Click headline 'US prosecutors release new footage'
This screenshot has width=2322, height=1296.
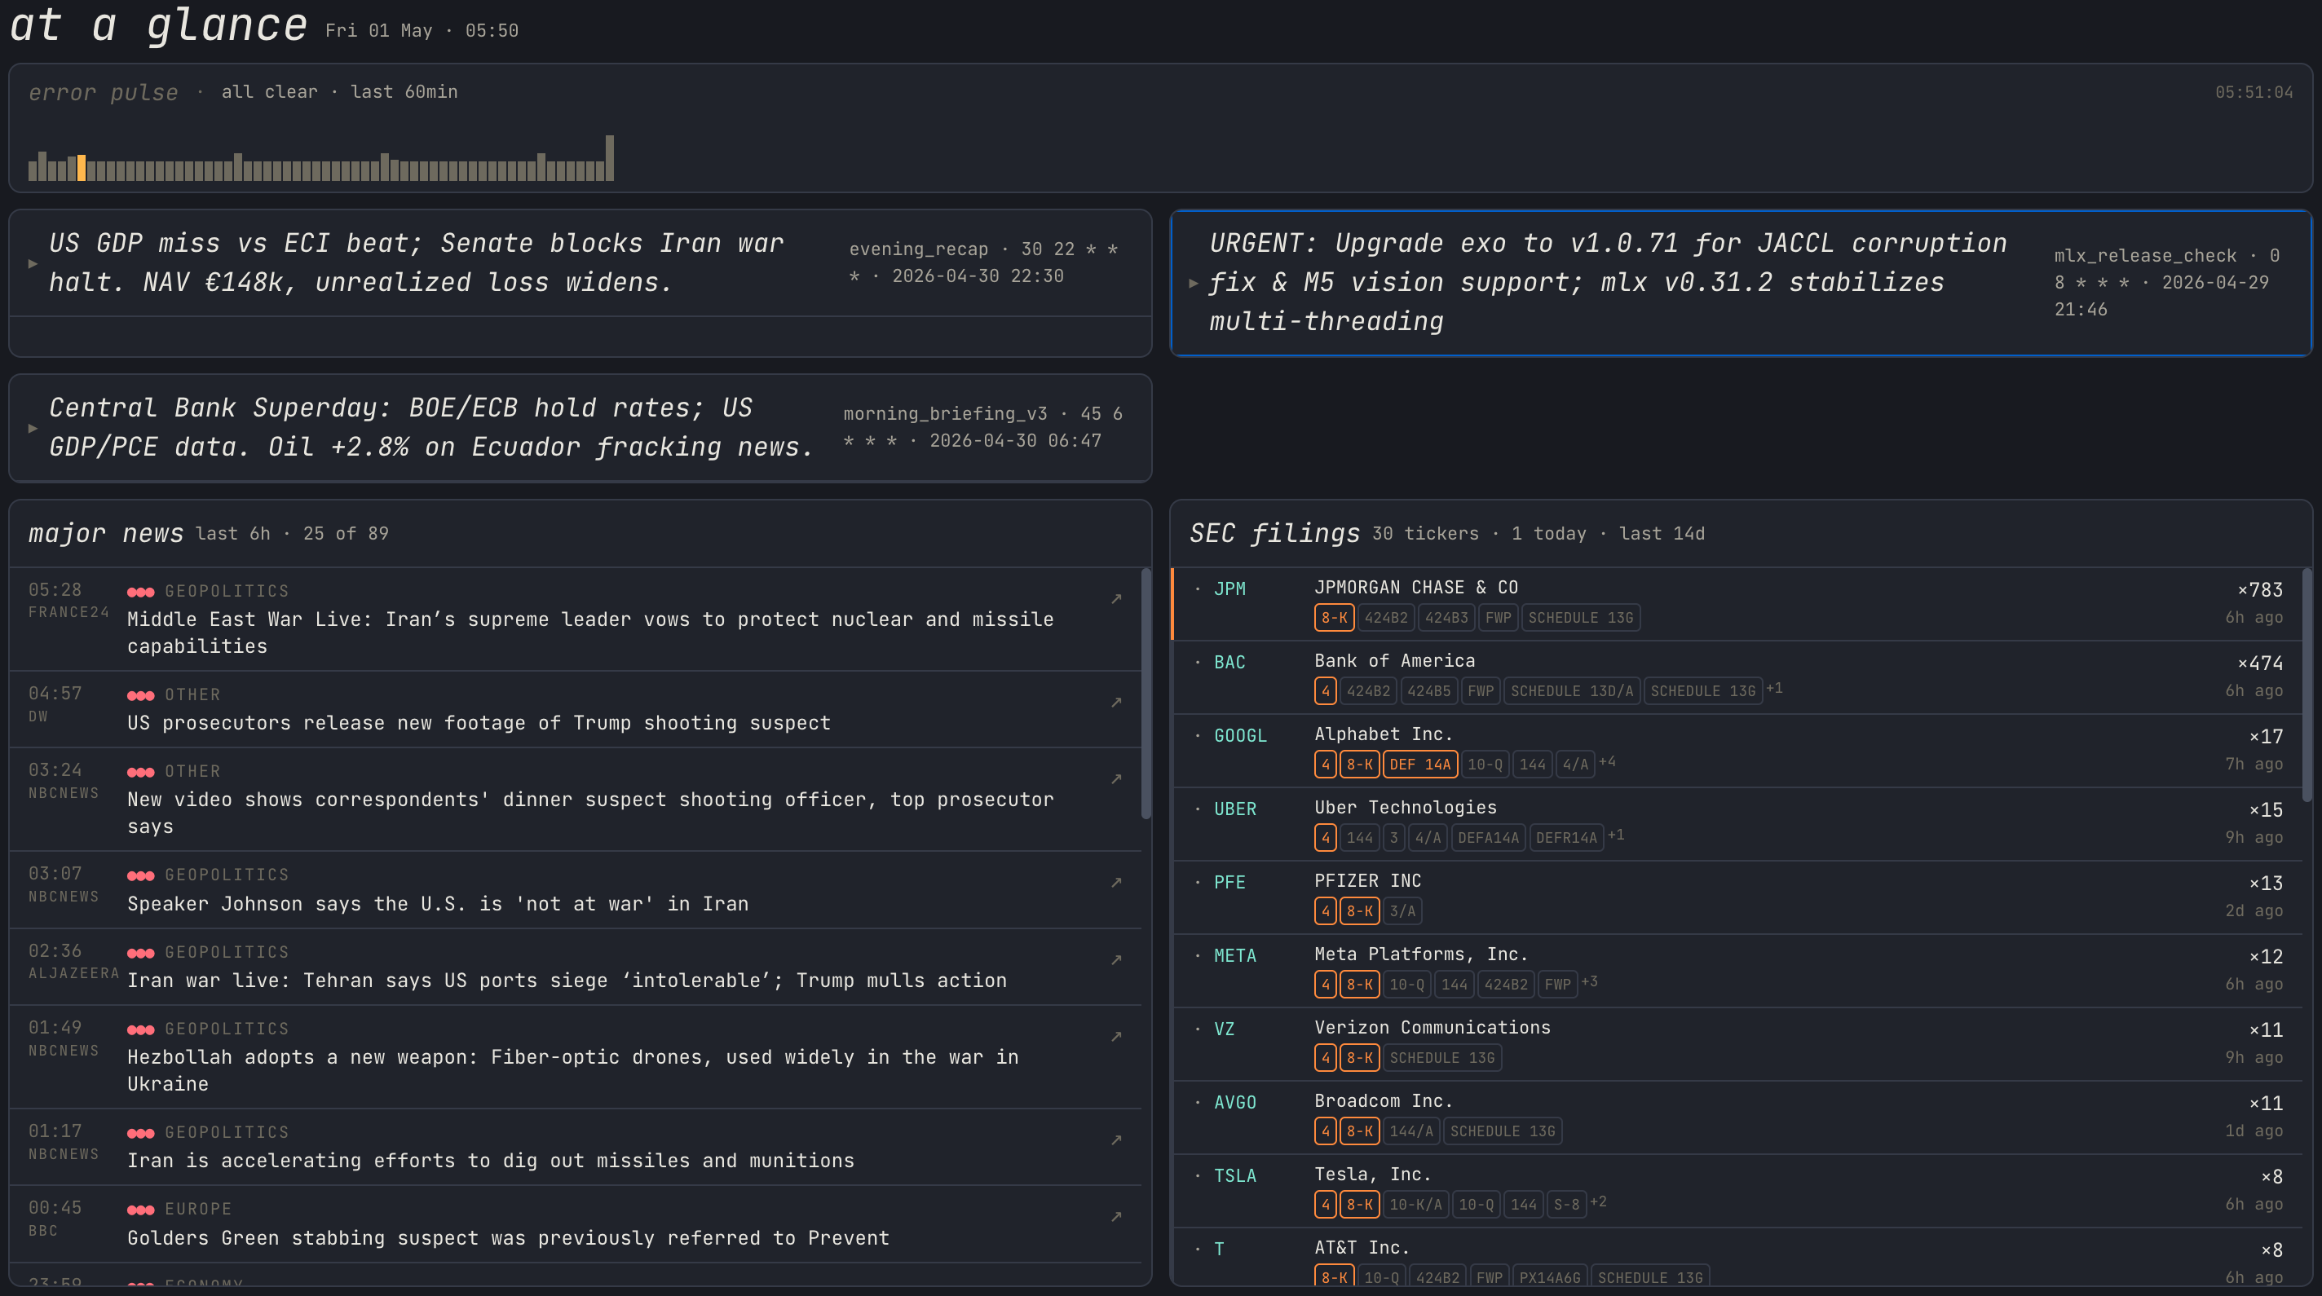[x=479, y=723]
